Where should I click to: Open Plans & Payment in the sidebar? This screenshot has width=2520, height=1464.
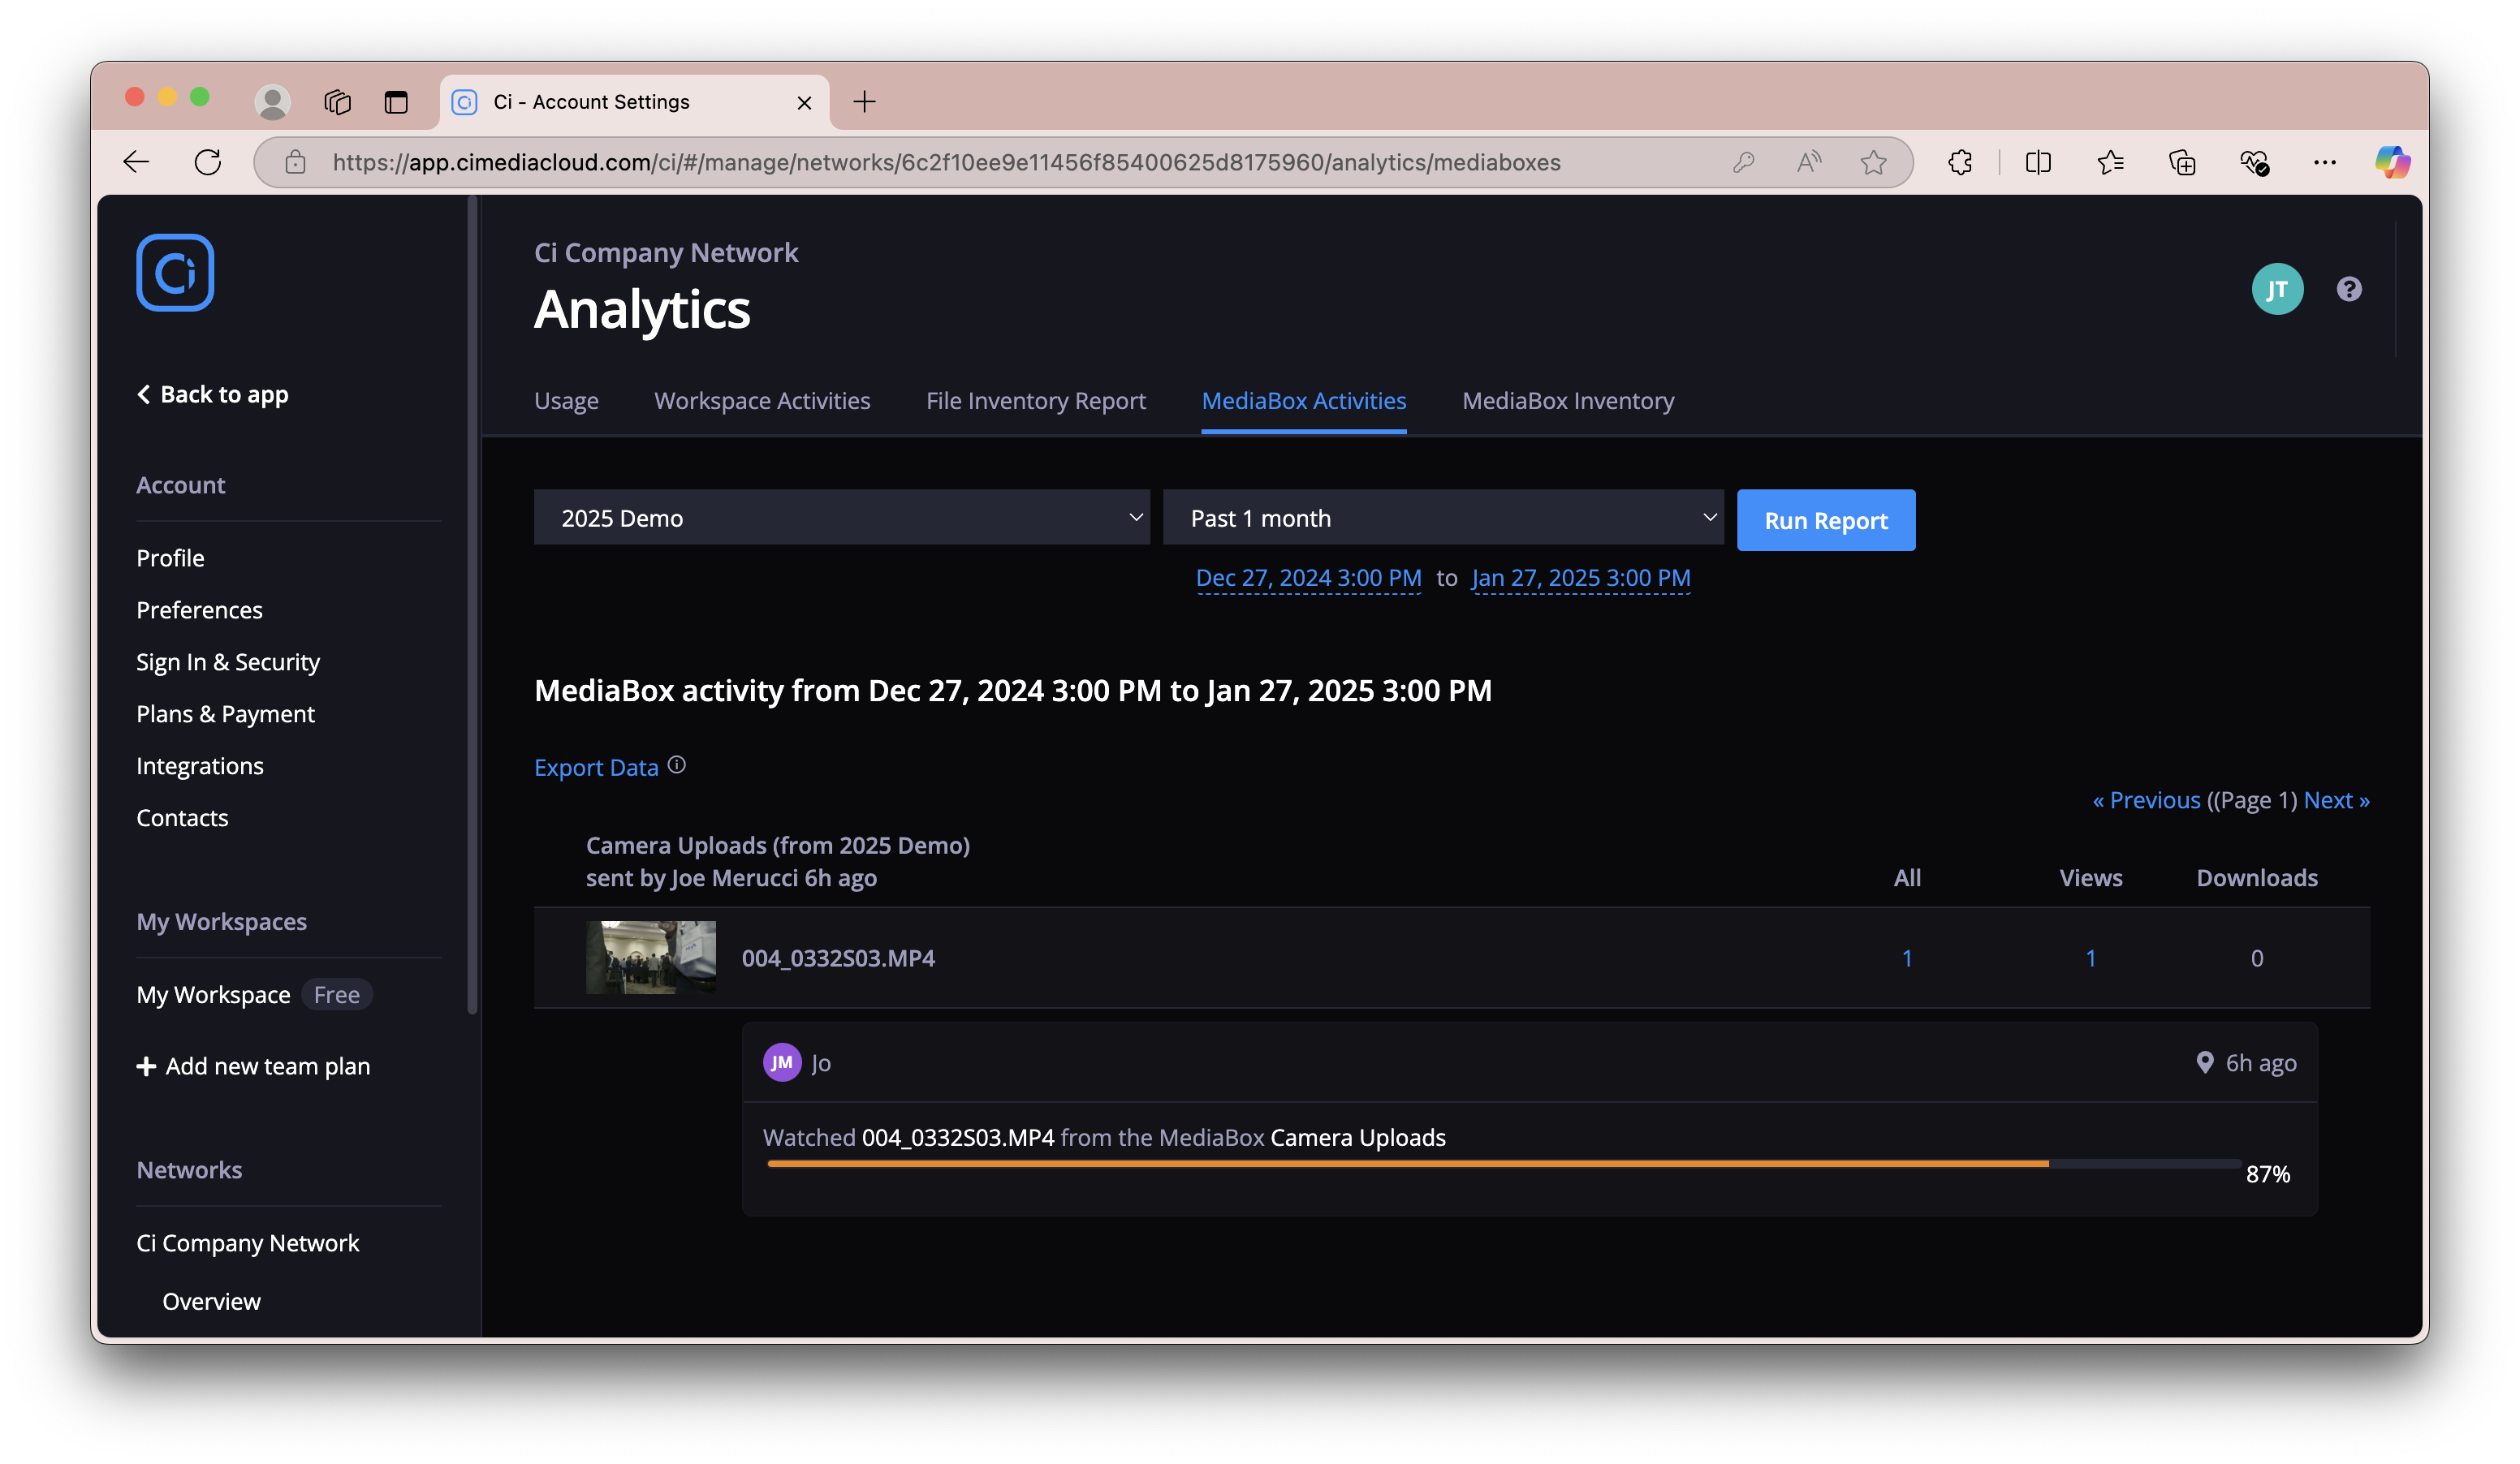(225, 713)
